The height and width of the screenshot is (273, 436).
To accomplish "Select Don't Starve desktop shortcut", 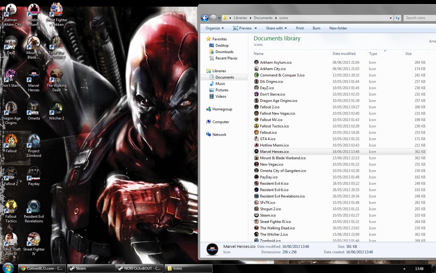I will coord(11,78).
